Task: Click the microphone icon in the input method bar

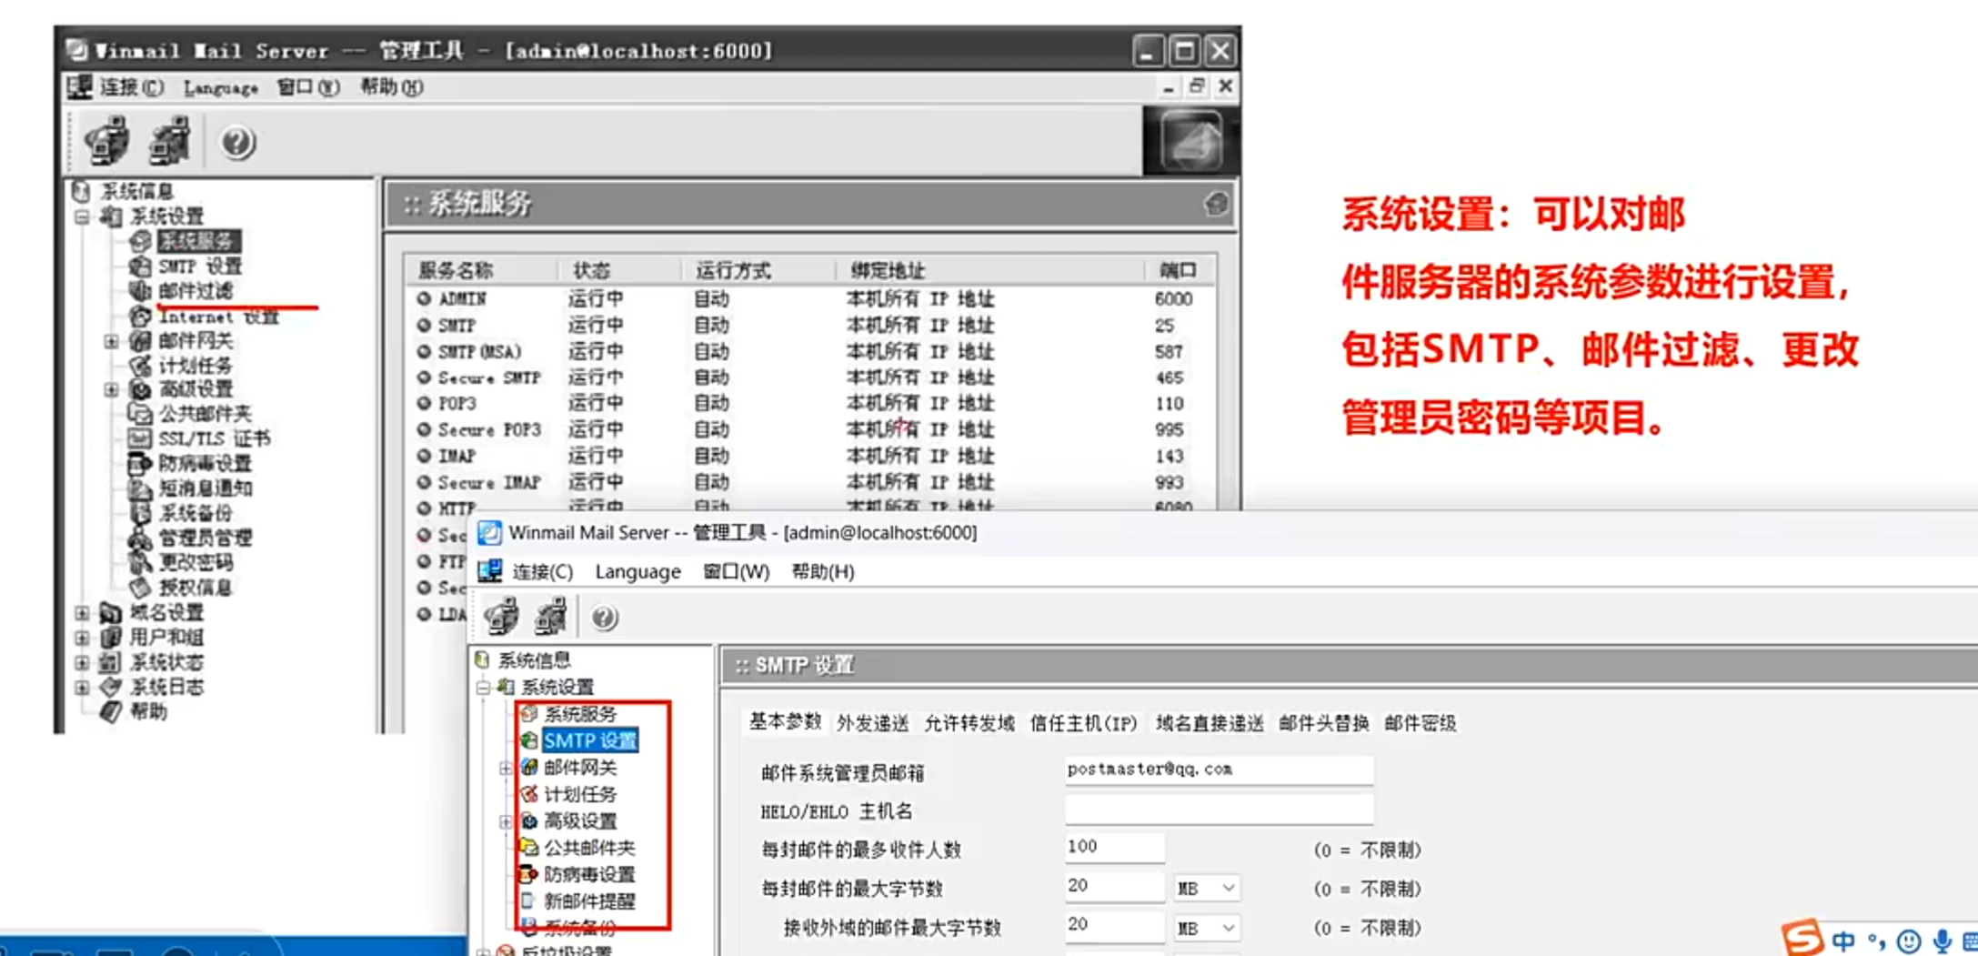Action: coord(1943,941)
